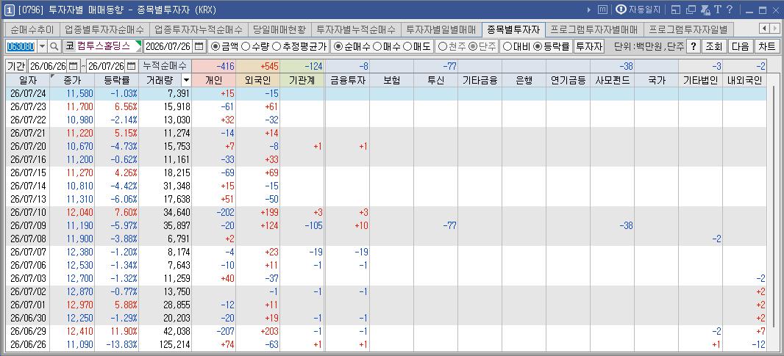The width and height of the screenshot is (784, 356).
Task: Click the T font icon
Action: (718, 10)
